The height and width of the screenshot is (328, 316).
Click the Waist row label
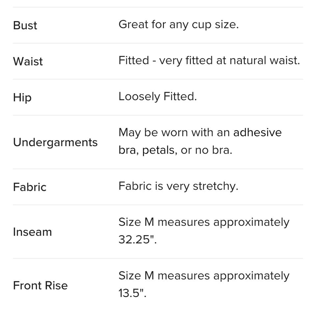click(x=28, y=62)
